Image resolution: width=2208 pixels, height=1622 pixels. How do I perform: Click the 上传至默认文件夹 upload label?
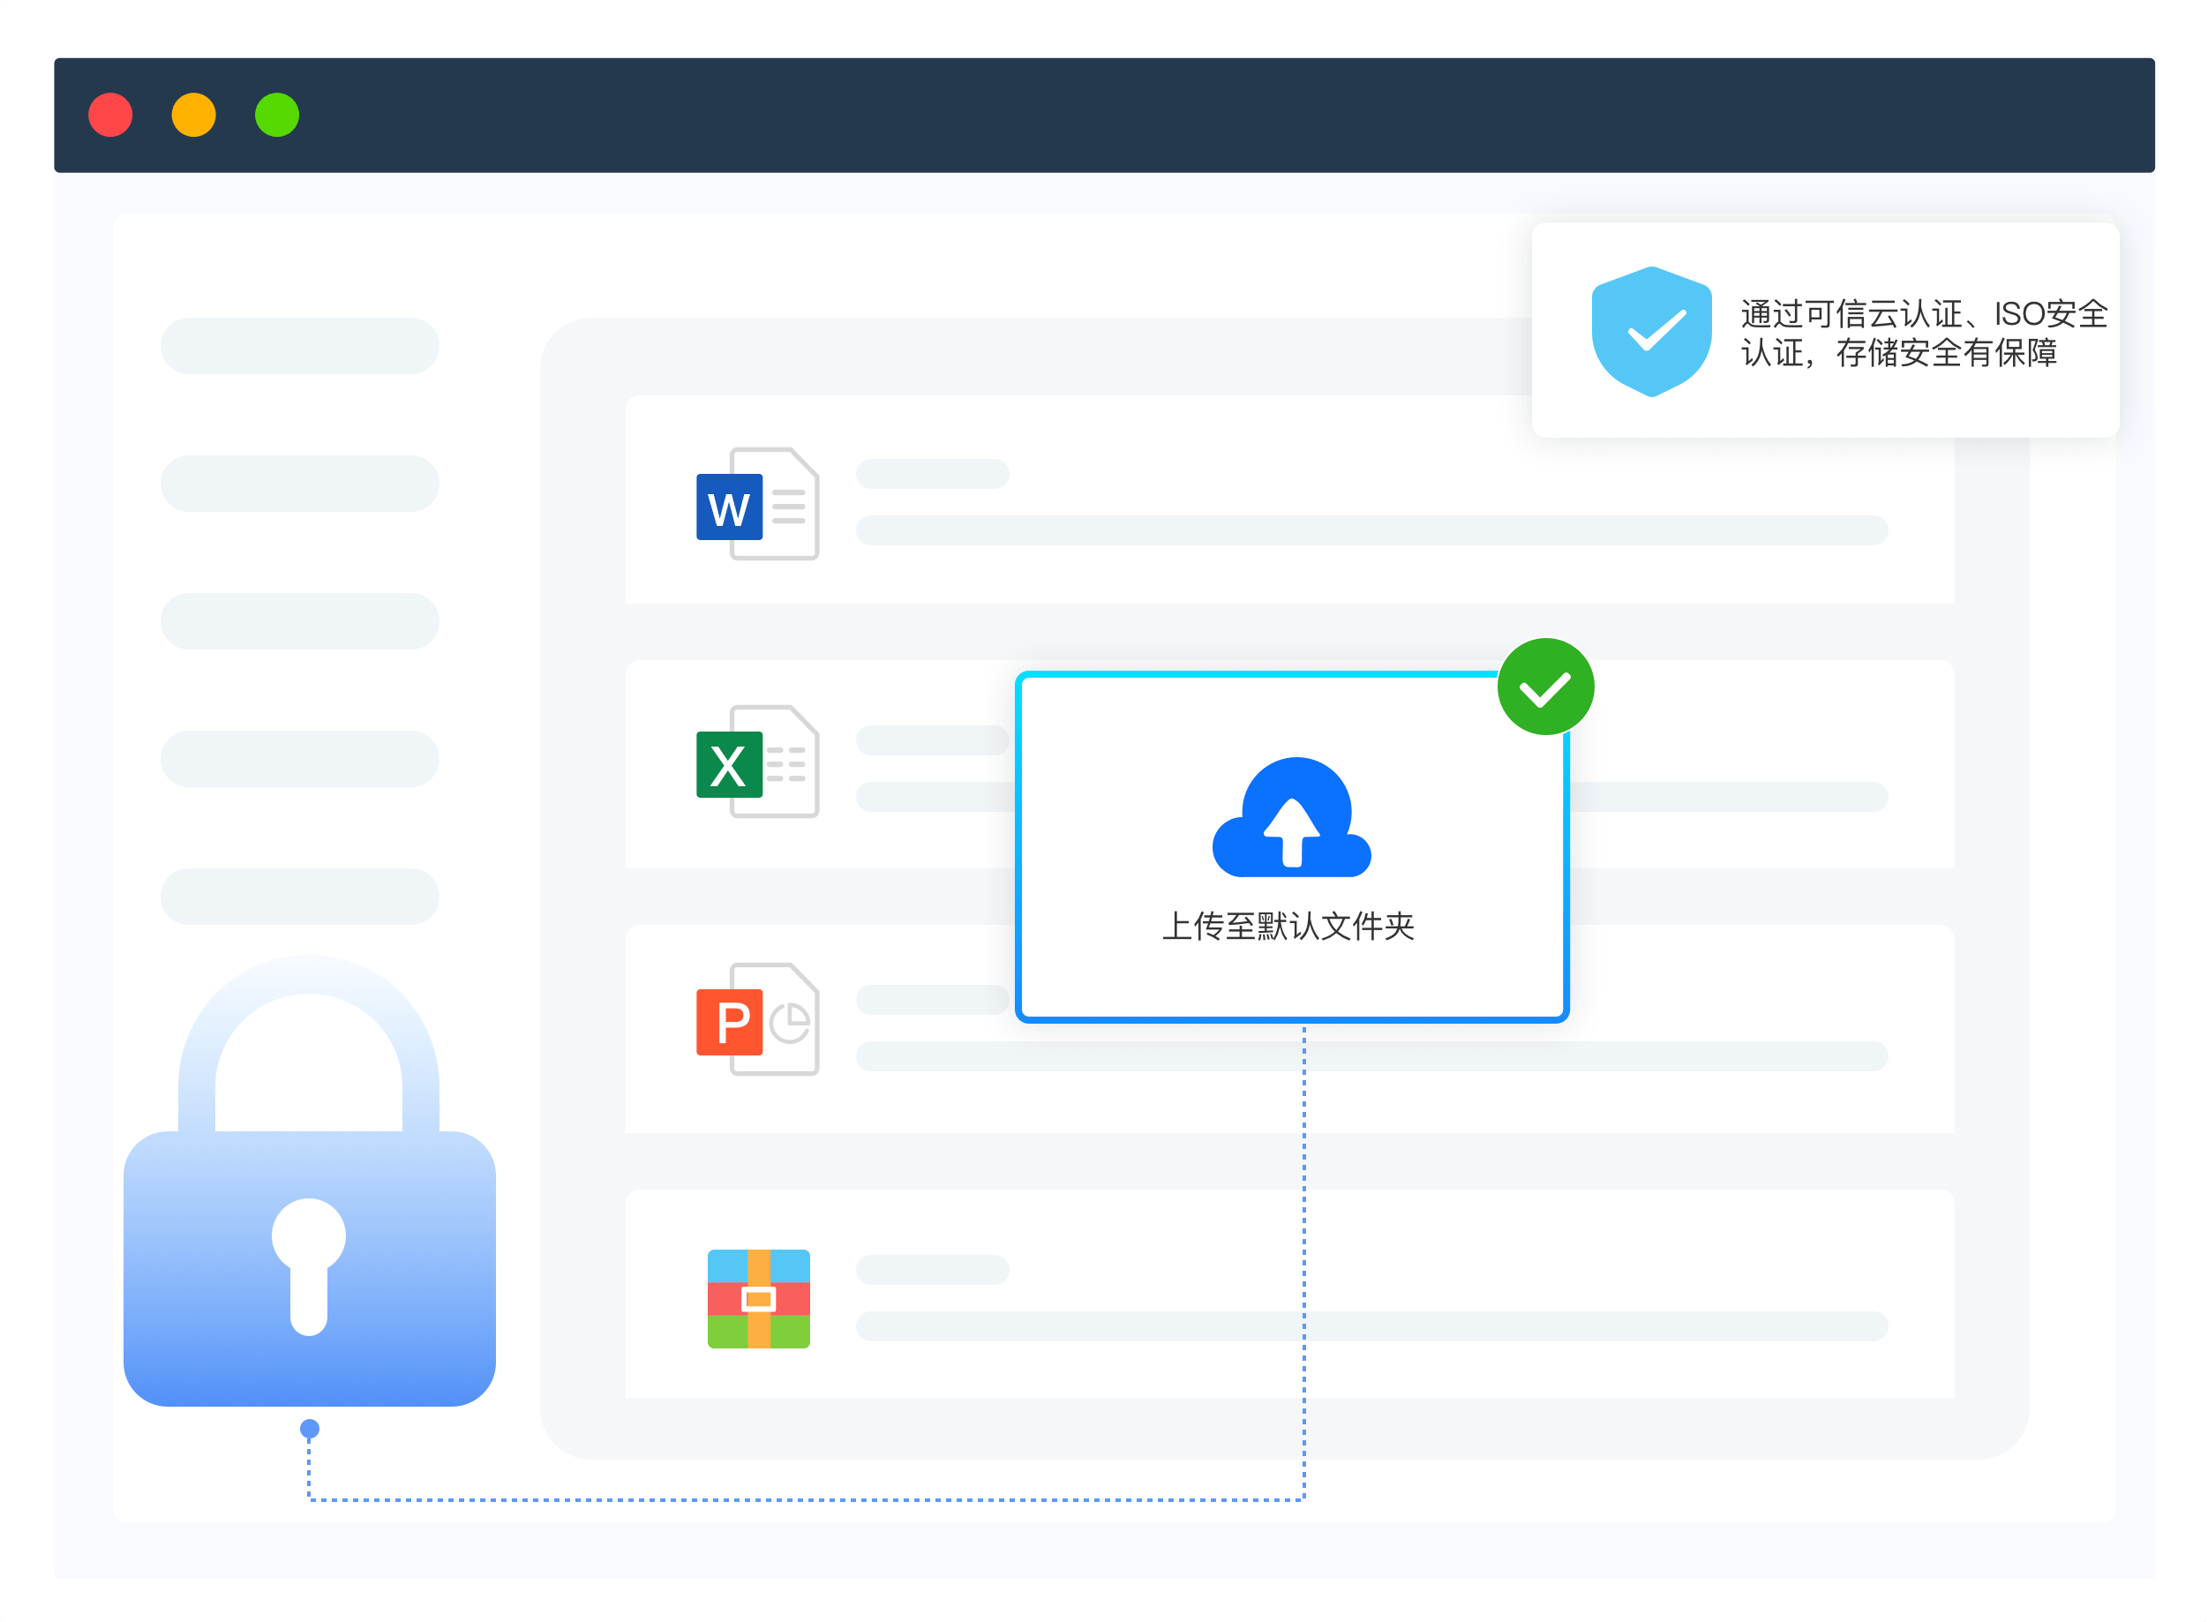(x=1288, y=926)
